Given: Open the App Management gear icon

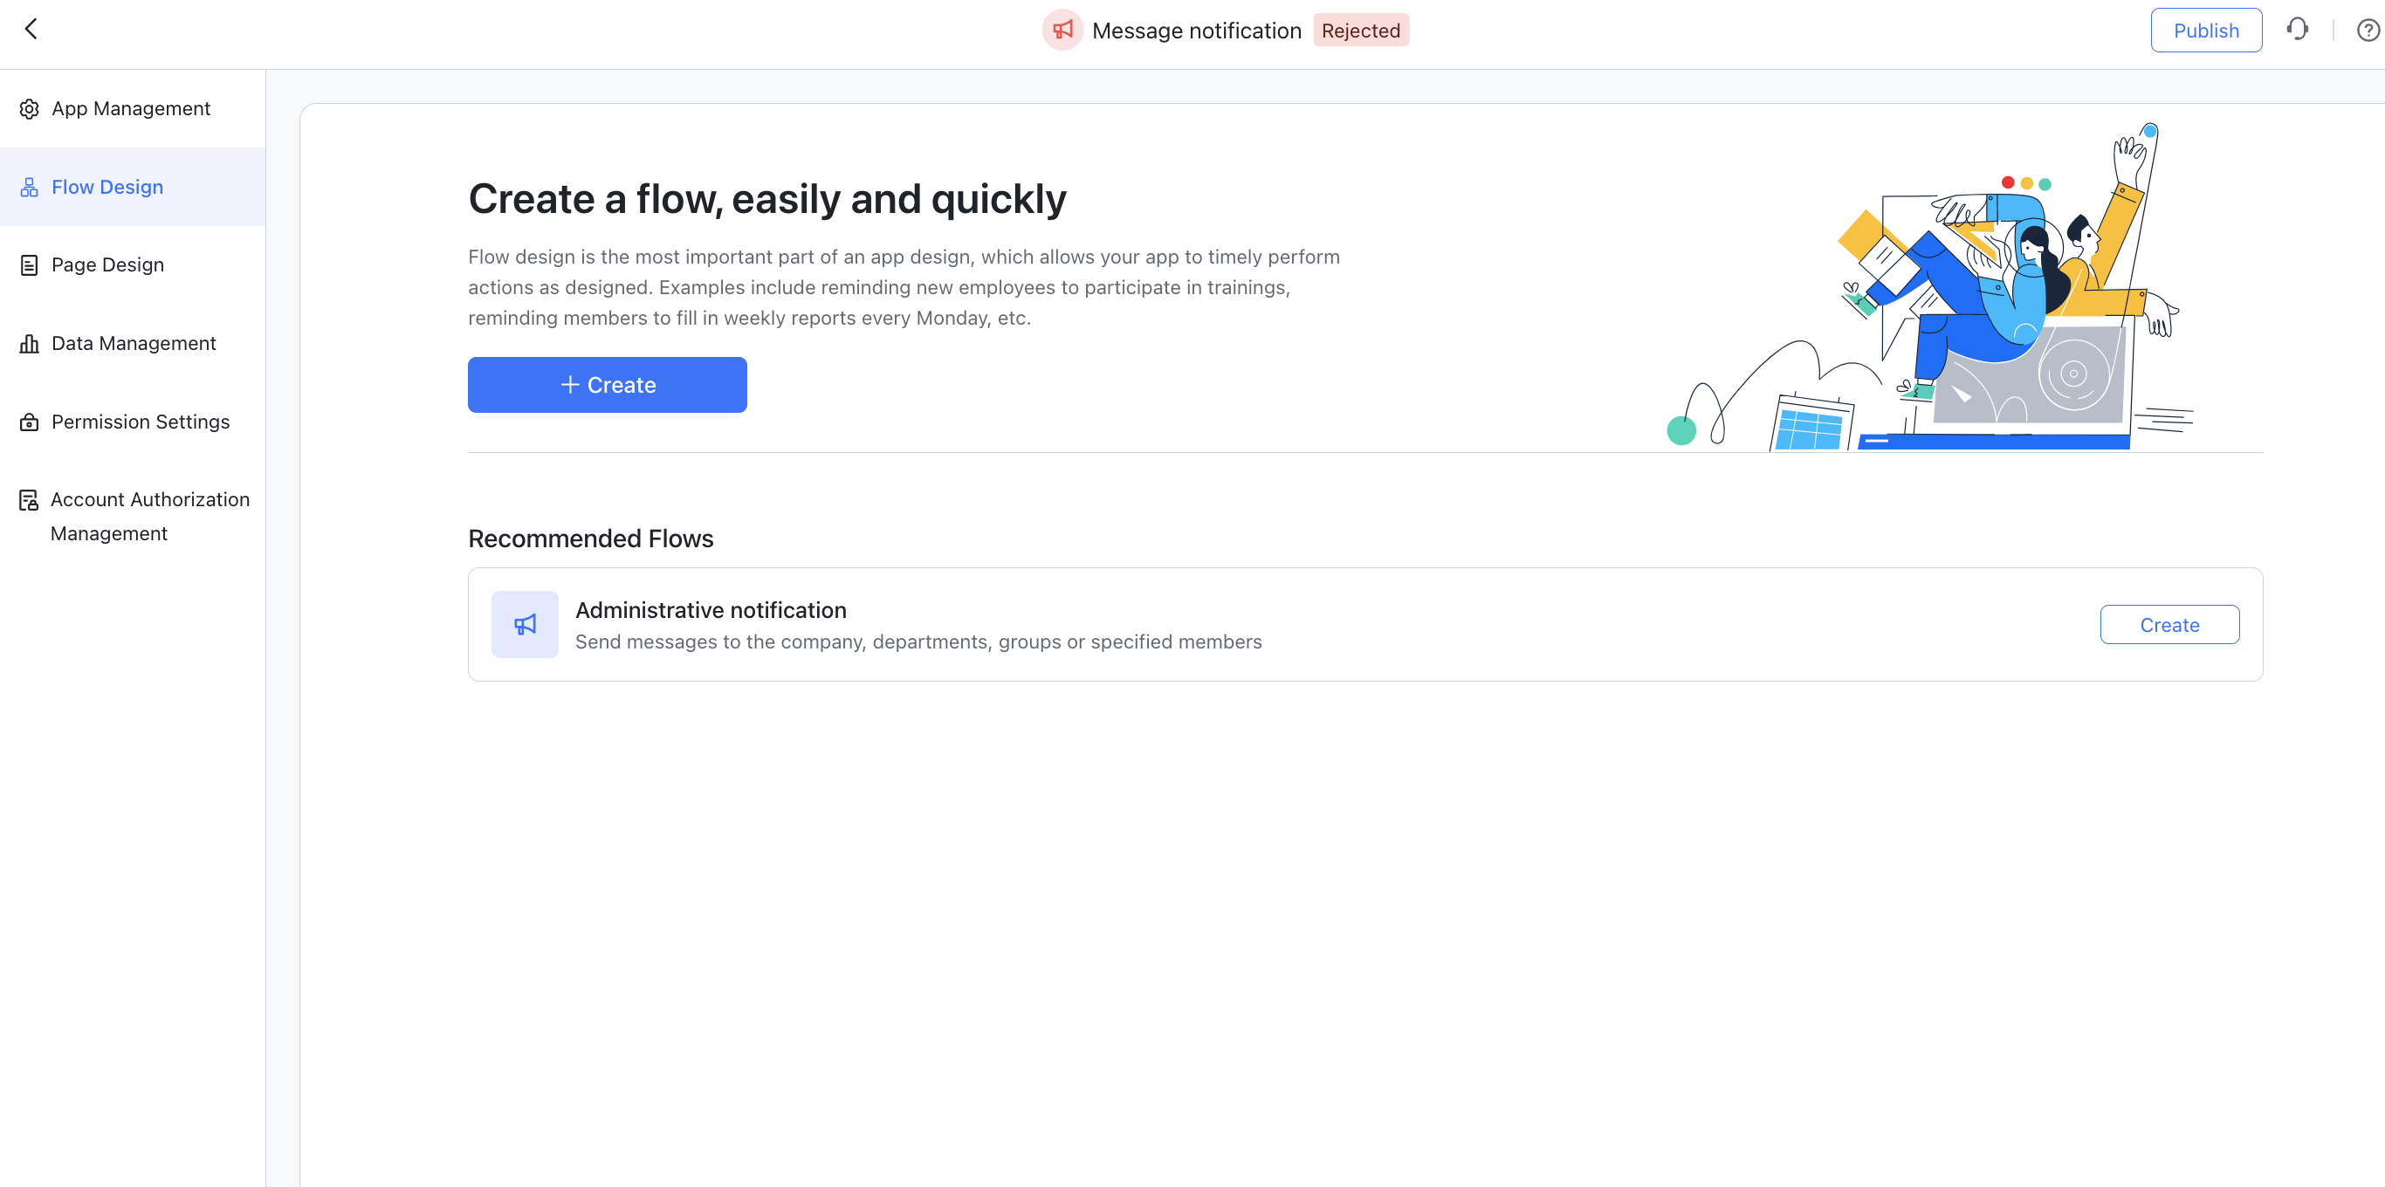Looking at the screenshot, I should coord(28,108).
